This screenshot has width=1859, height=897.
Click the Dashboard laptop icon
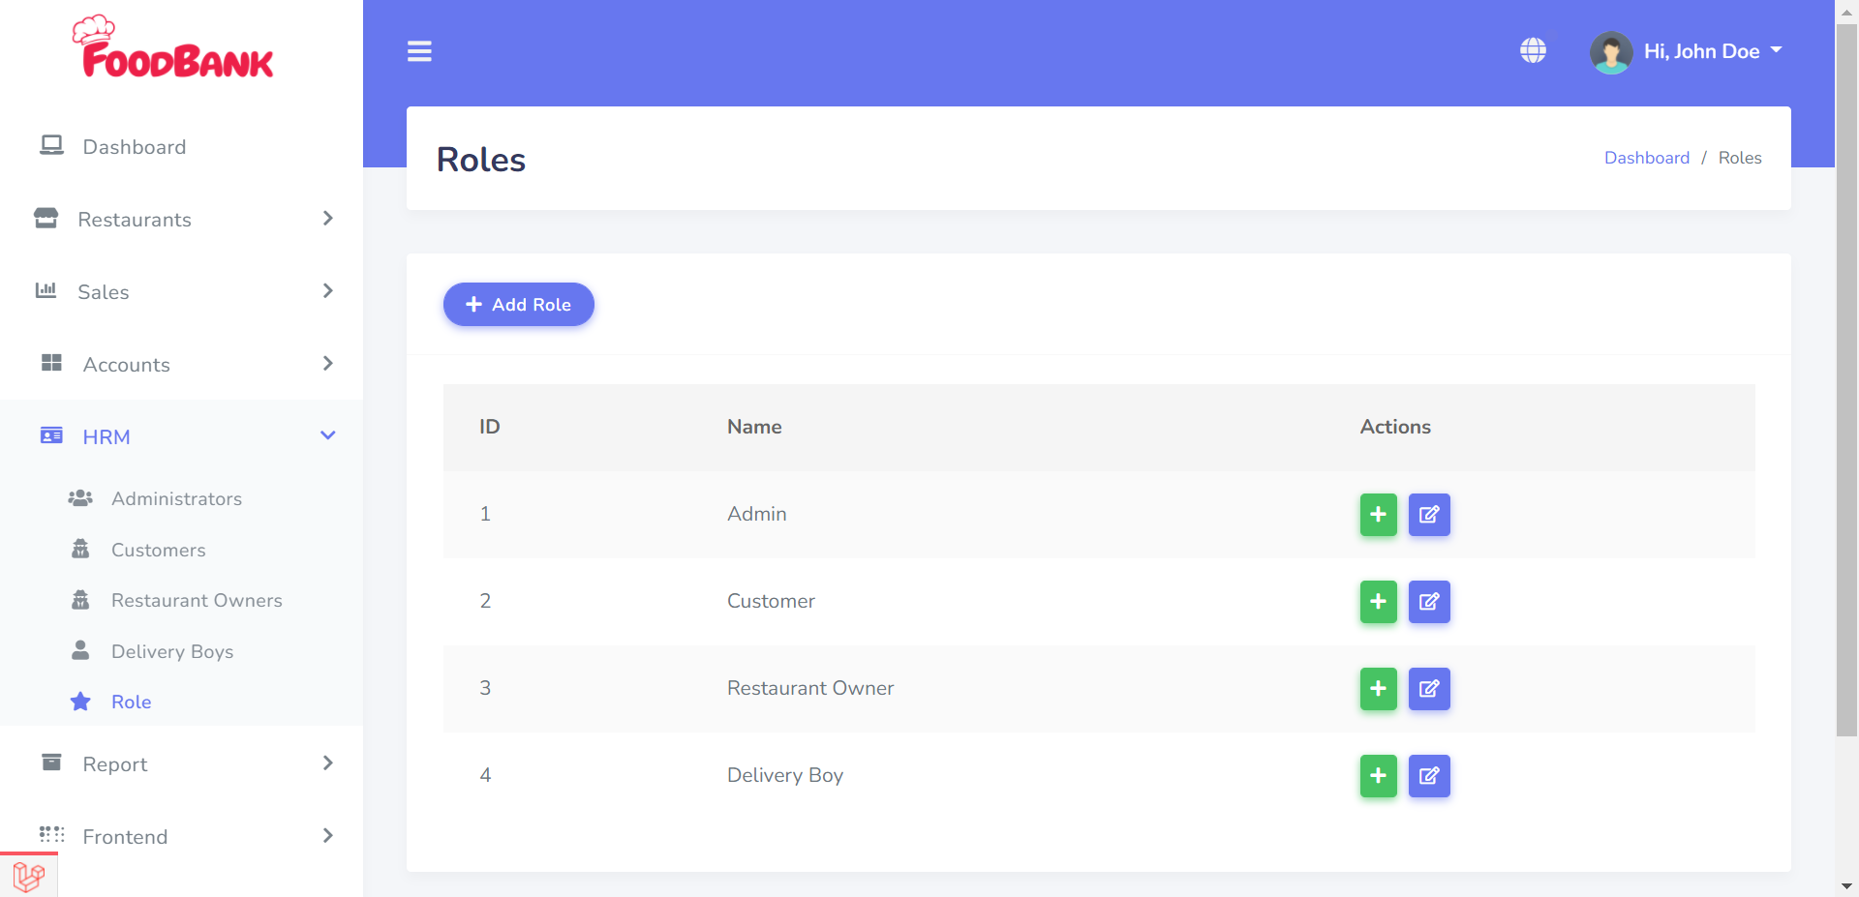point(51,145)
